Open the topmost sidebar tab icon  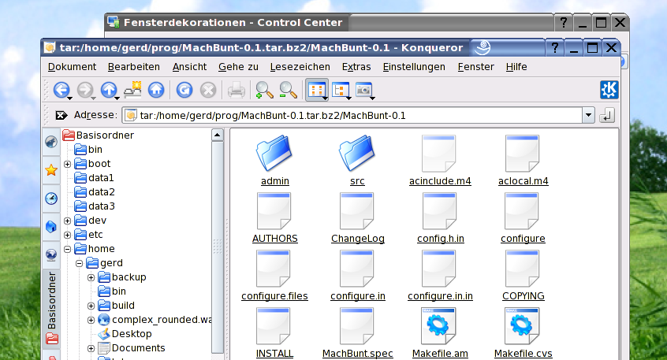click(x=51, y=142)
